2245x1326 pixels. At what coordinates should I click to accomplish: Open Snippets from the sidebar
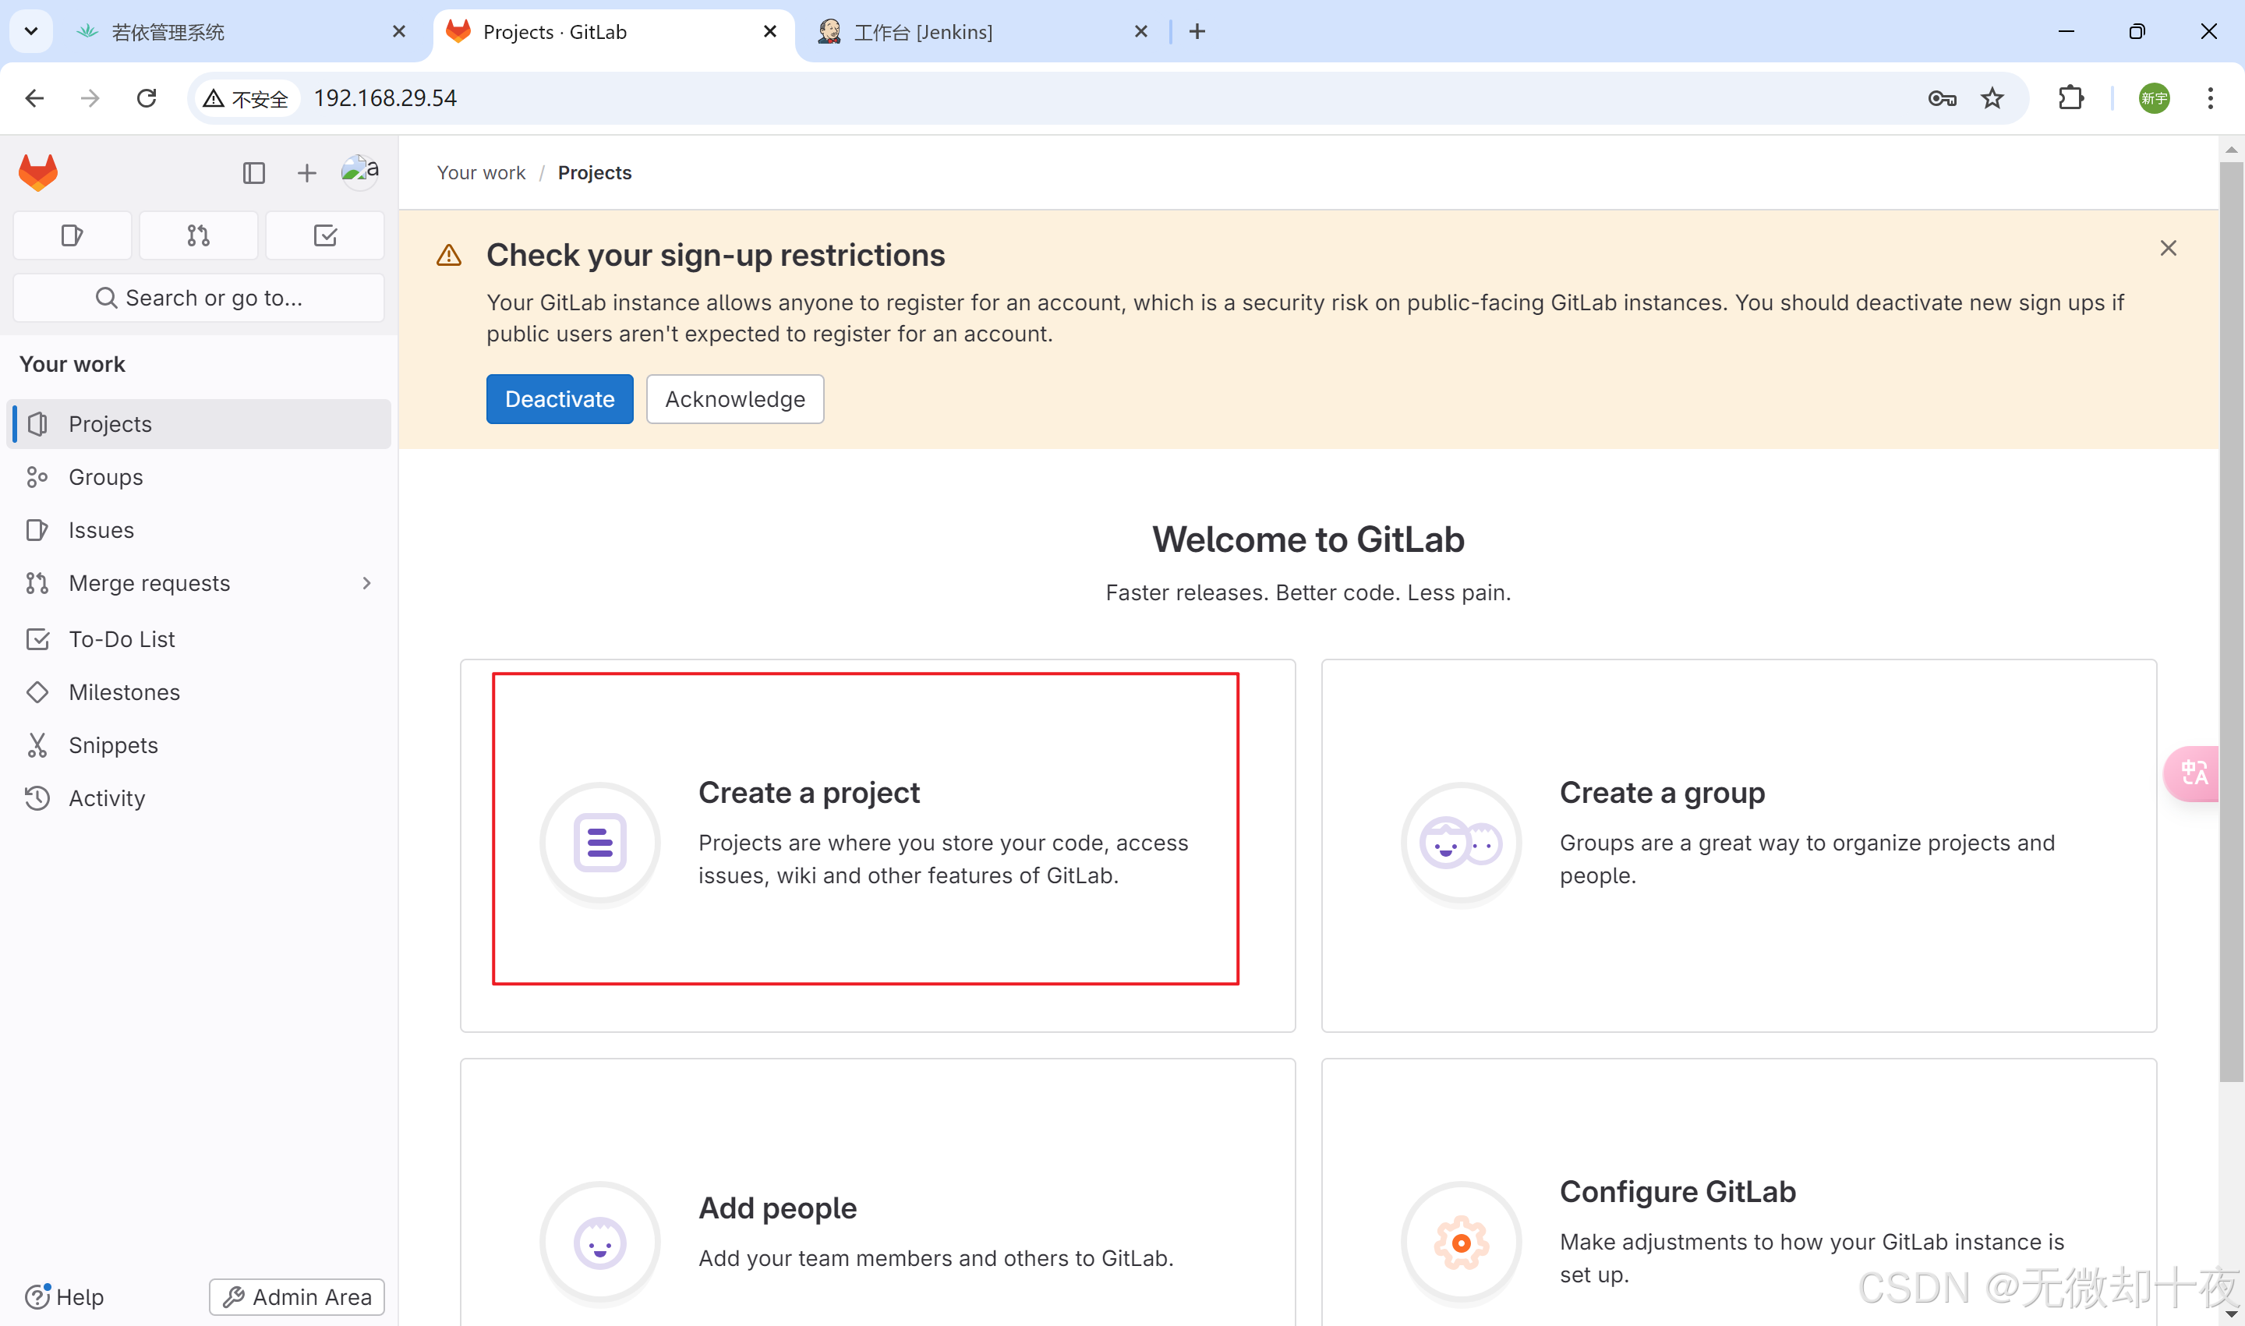coord(112,745)
